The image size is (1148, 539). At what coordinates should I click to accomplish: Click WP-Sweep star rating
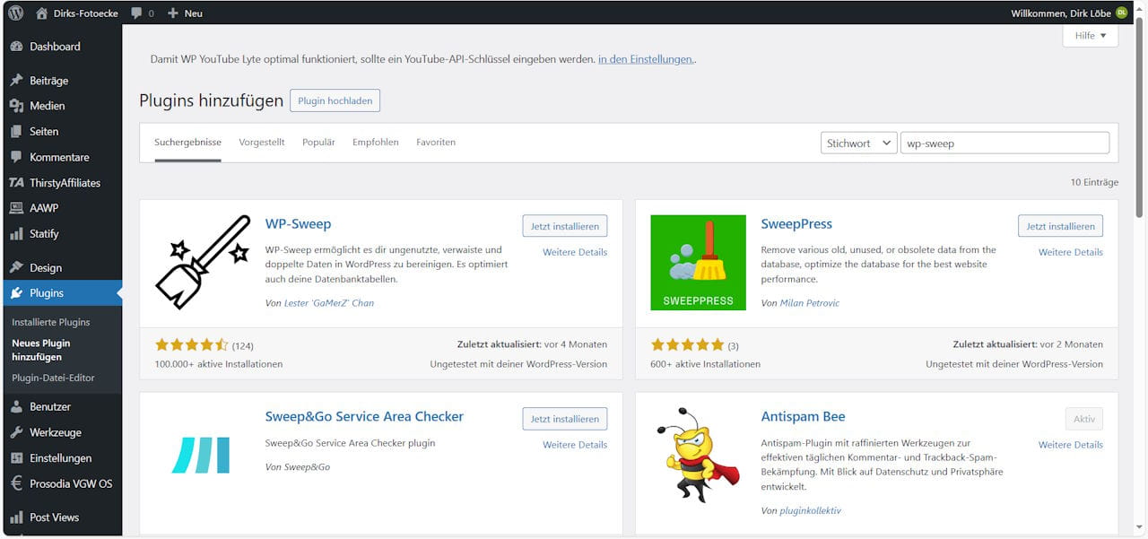click(192, 344)
